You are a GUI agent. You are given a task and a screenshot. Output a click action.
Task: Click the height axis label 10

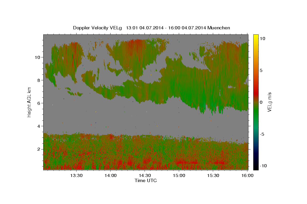click(37, 57)
